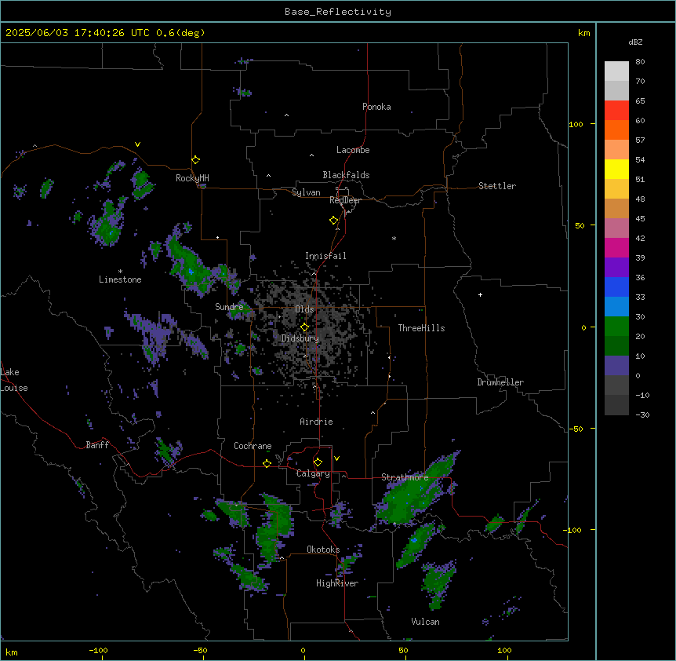Click the Innisfail label
The width and height of the screenshot is (676, 661).
325,256
